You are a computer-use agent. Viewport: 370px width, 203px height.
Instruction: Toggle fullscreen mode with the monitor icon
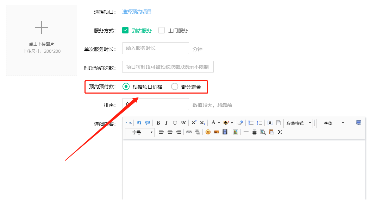358,122
